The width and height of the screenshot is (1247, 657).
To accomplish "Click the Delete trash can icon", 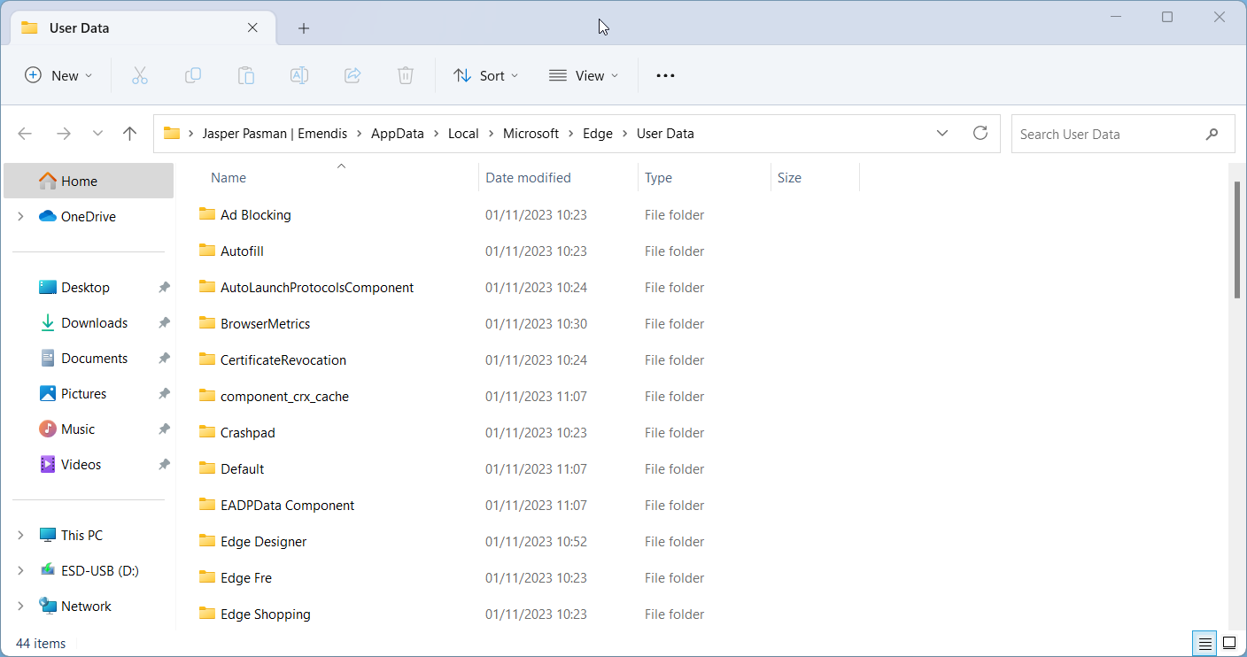I will coord(406,76).
